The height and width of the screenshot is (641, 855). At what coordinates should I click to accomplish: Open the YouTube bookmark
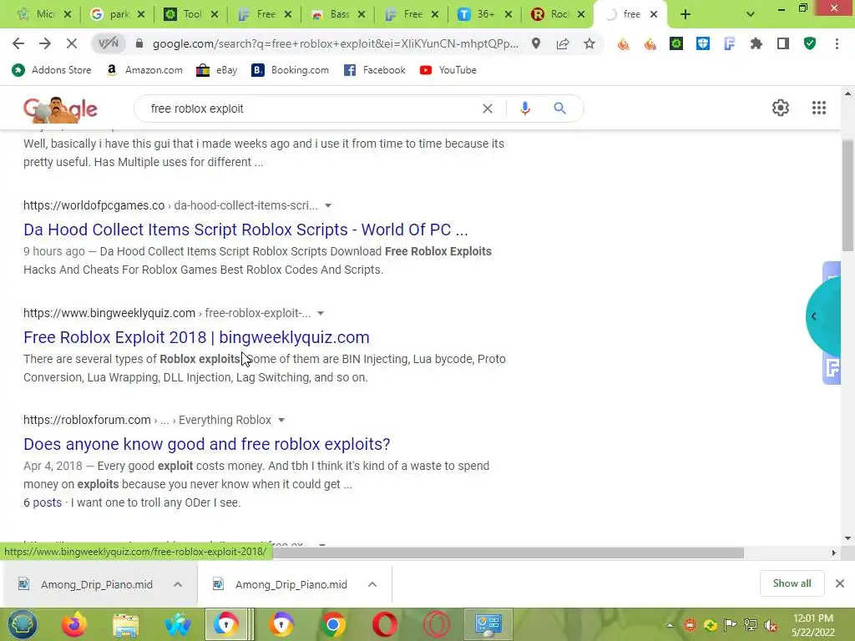pos(448,70)
